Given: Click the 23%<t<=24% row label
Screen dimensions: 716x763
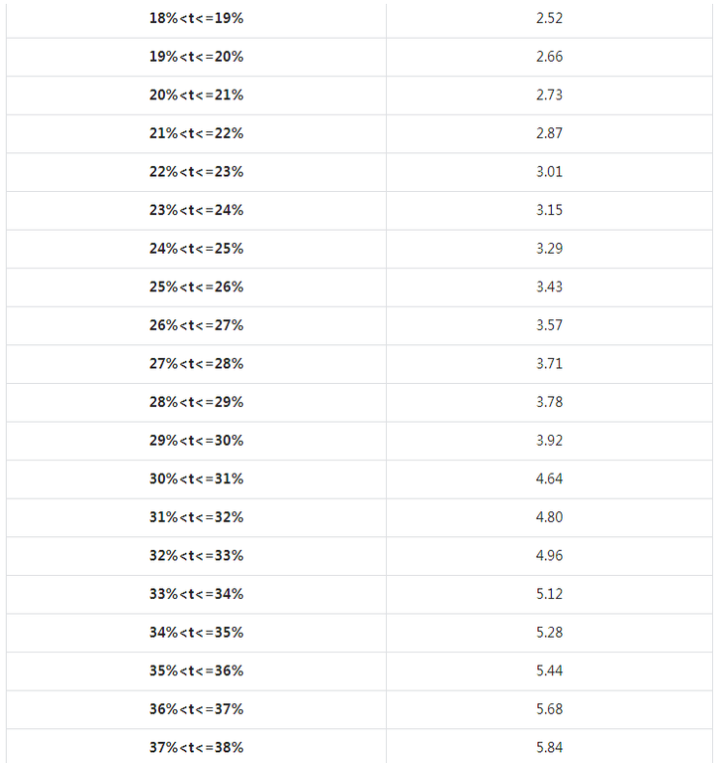Looking at the screenshot, I should [196, 210].
